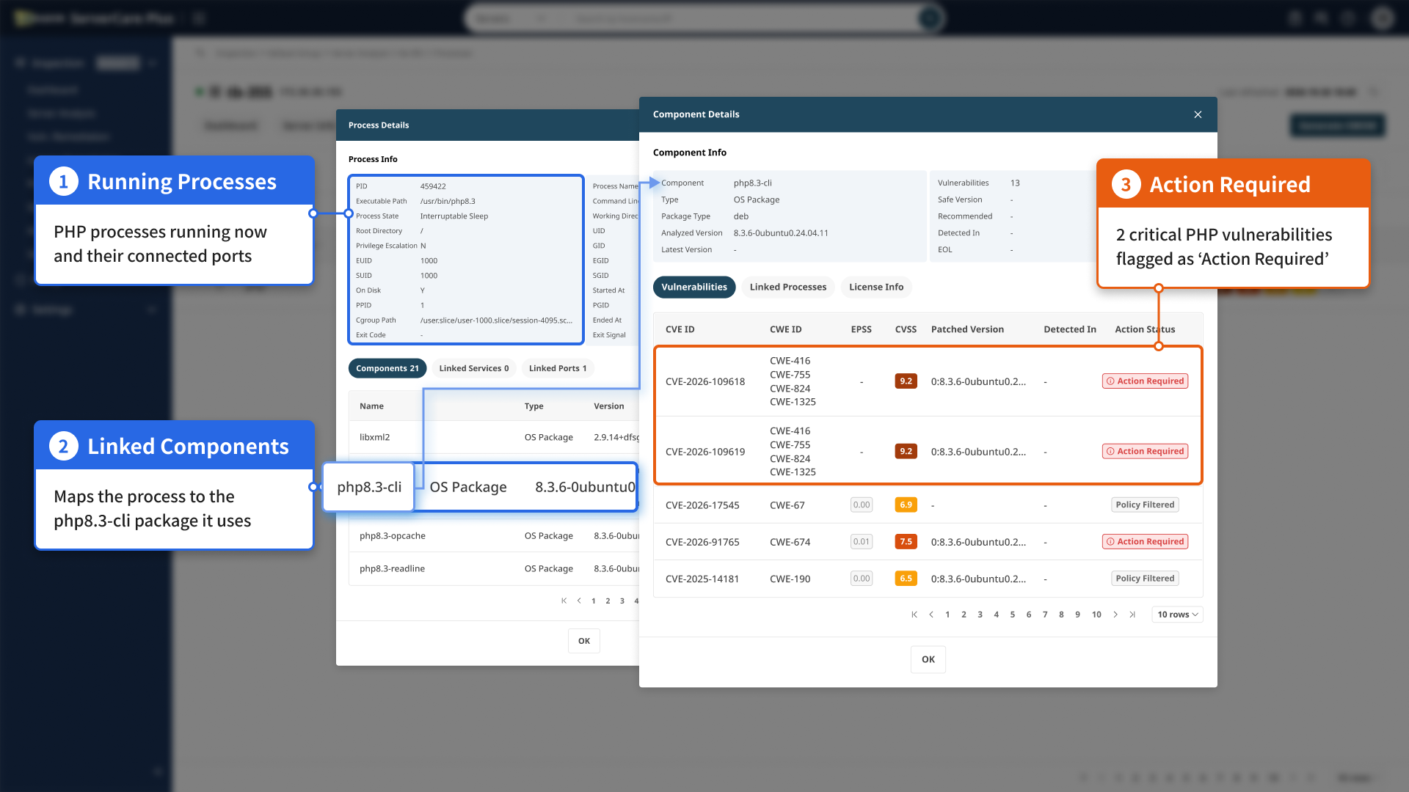Open the License Info tab

875,287
